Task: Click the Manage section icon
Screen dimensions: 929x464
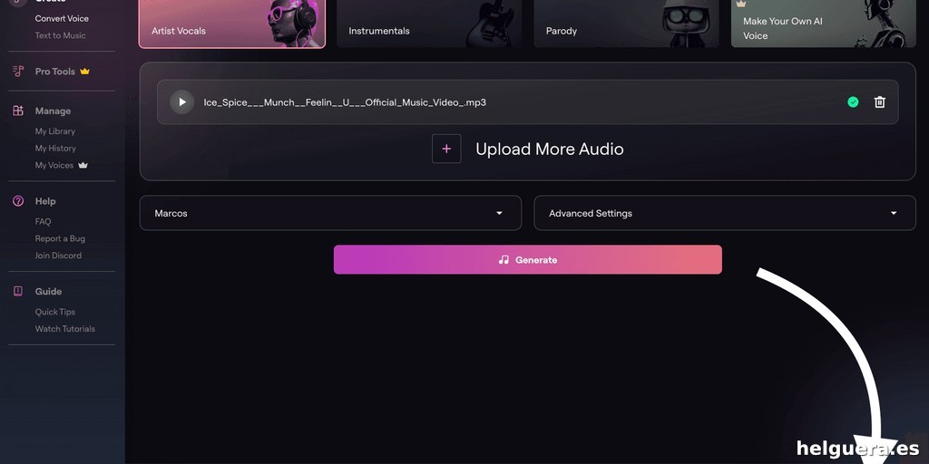Action: coord(18,111)
